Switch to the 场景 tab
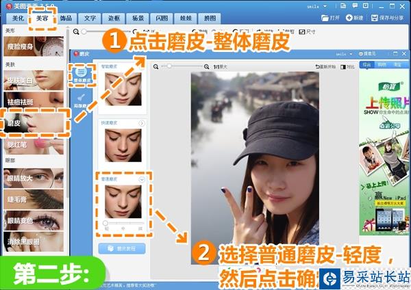 coord(138,18)
